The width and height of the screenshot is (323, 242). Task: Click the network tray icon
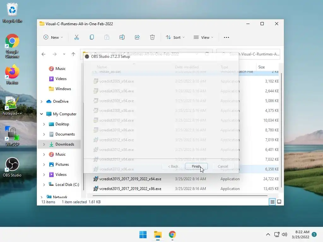coord(277,234)
